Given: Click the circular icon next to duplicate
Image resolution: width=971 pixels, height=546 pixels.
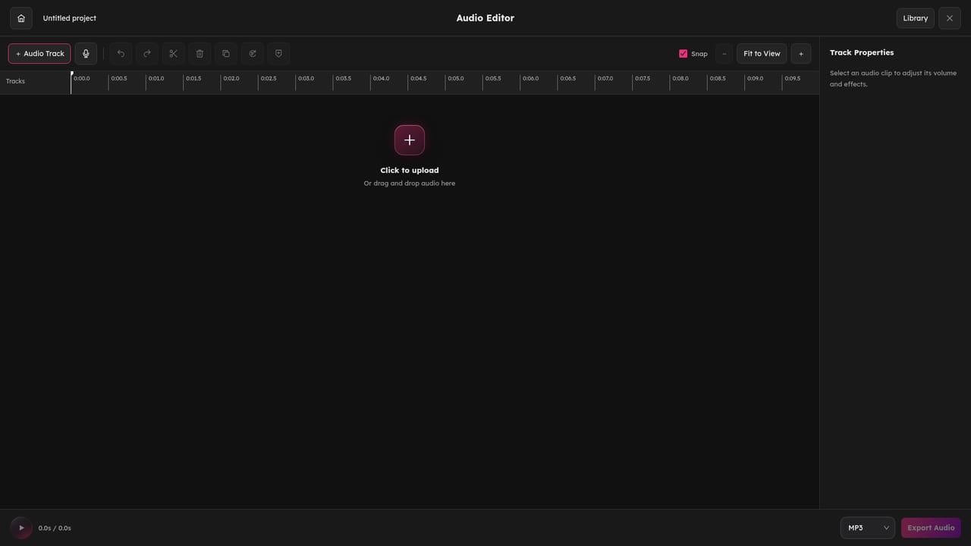Looking at the screenshot, I should point(253,54).
